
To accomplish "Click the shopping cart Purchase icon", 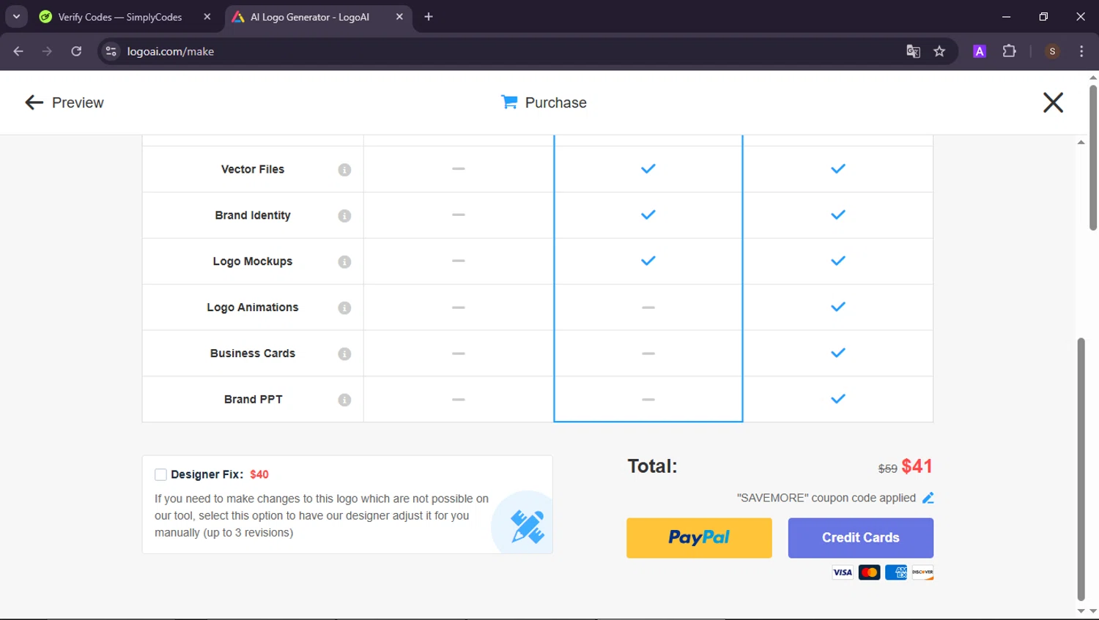I will [508, 102].
